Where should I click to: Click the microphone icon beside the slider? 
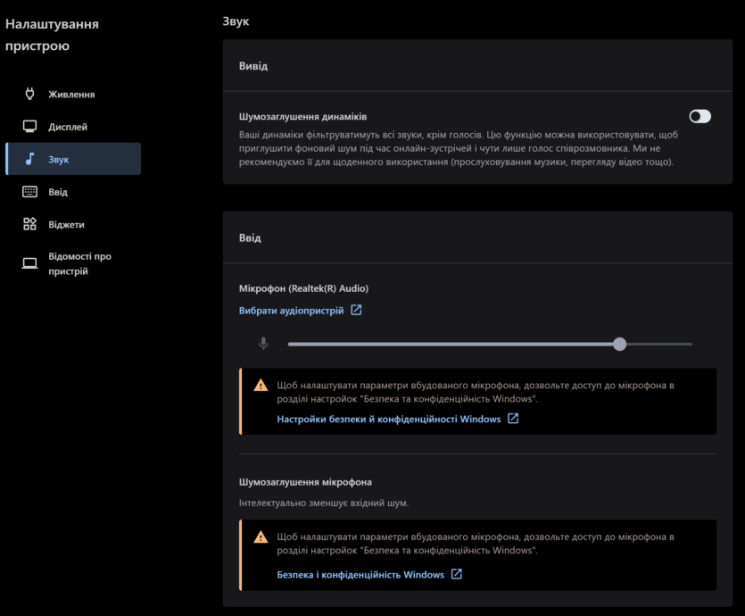point(263,343)
